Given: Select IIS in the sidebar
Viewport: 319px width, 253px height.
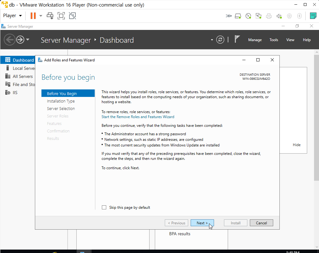Looking at the screenshot, I should (x=18, y=93).
